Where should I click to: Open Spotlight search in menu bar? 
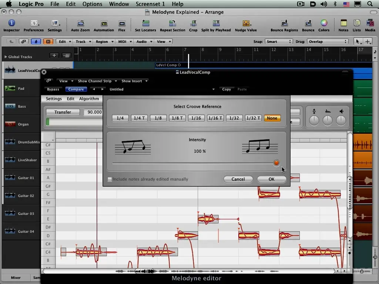tap(370, 4)
